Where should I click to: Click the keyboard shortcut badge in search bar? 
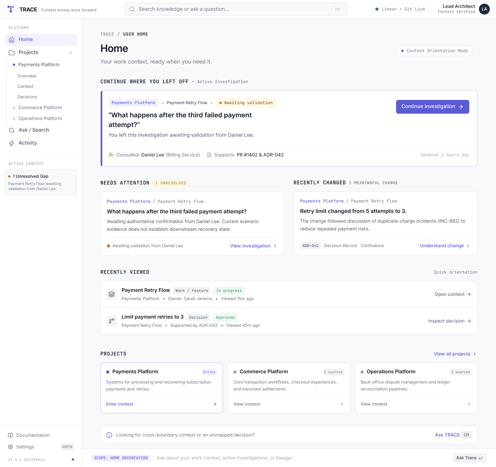coord(338,9)
